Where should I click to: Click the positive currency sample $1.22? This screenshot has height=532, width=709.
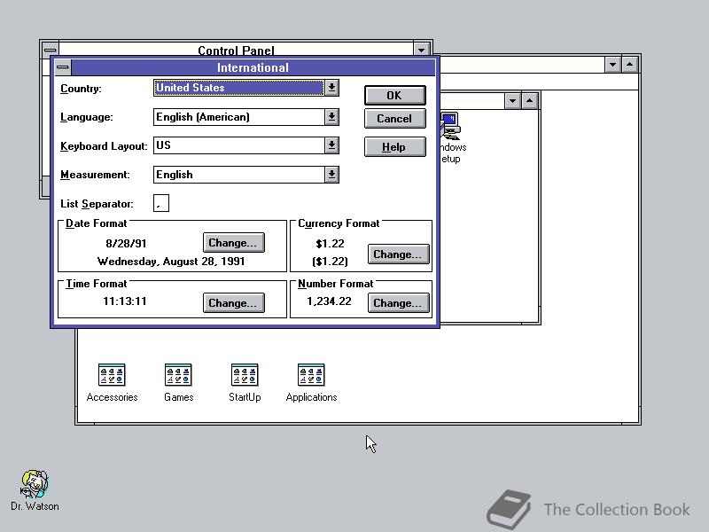coord(330,243)
